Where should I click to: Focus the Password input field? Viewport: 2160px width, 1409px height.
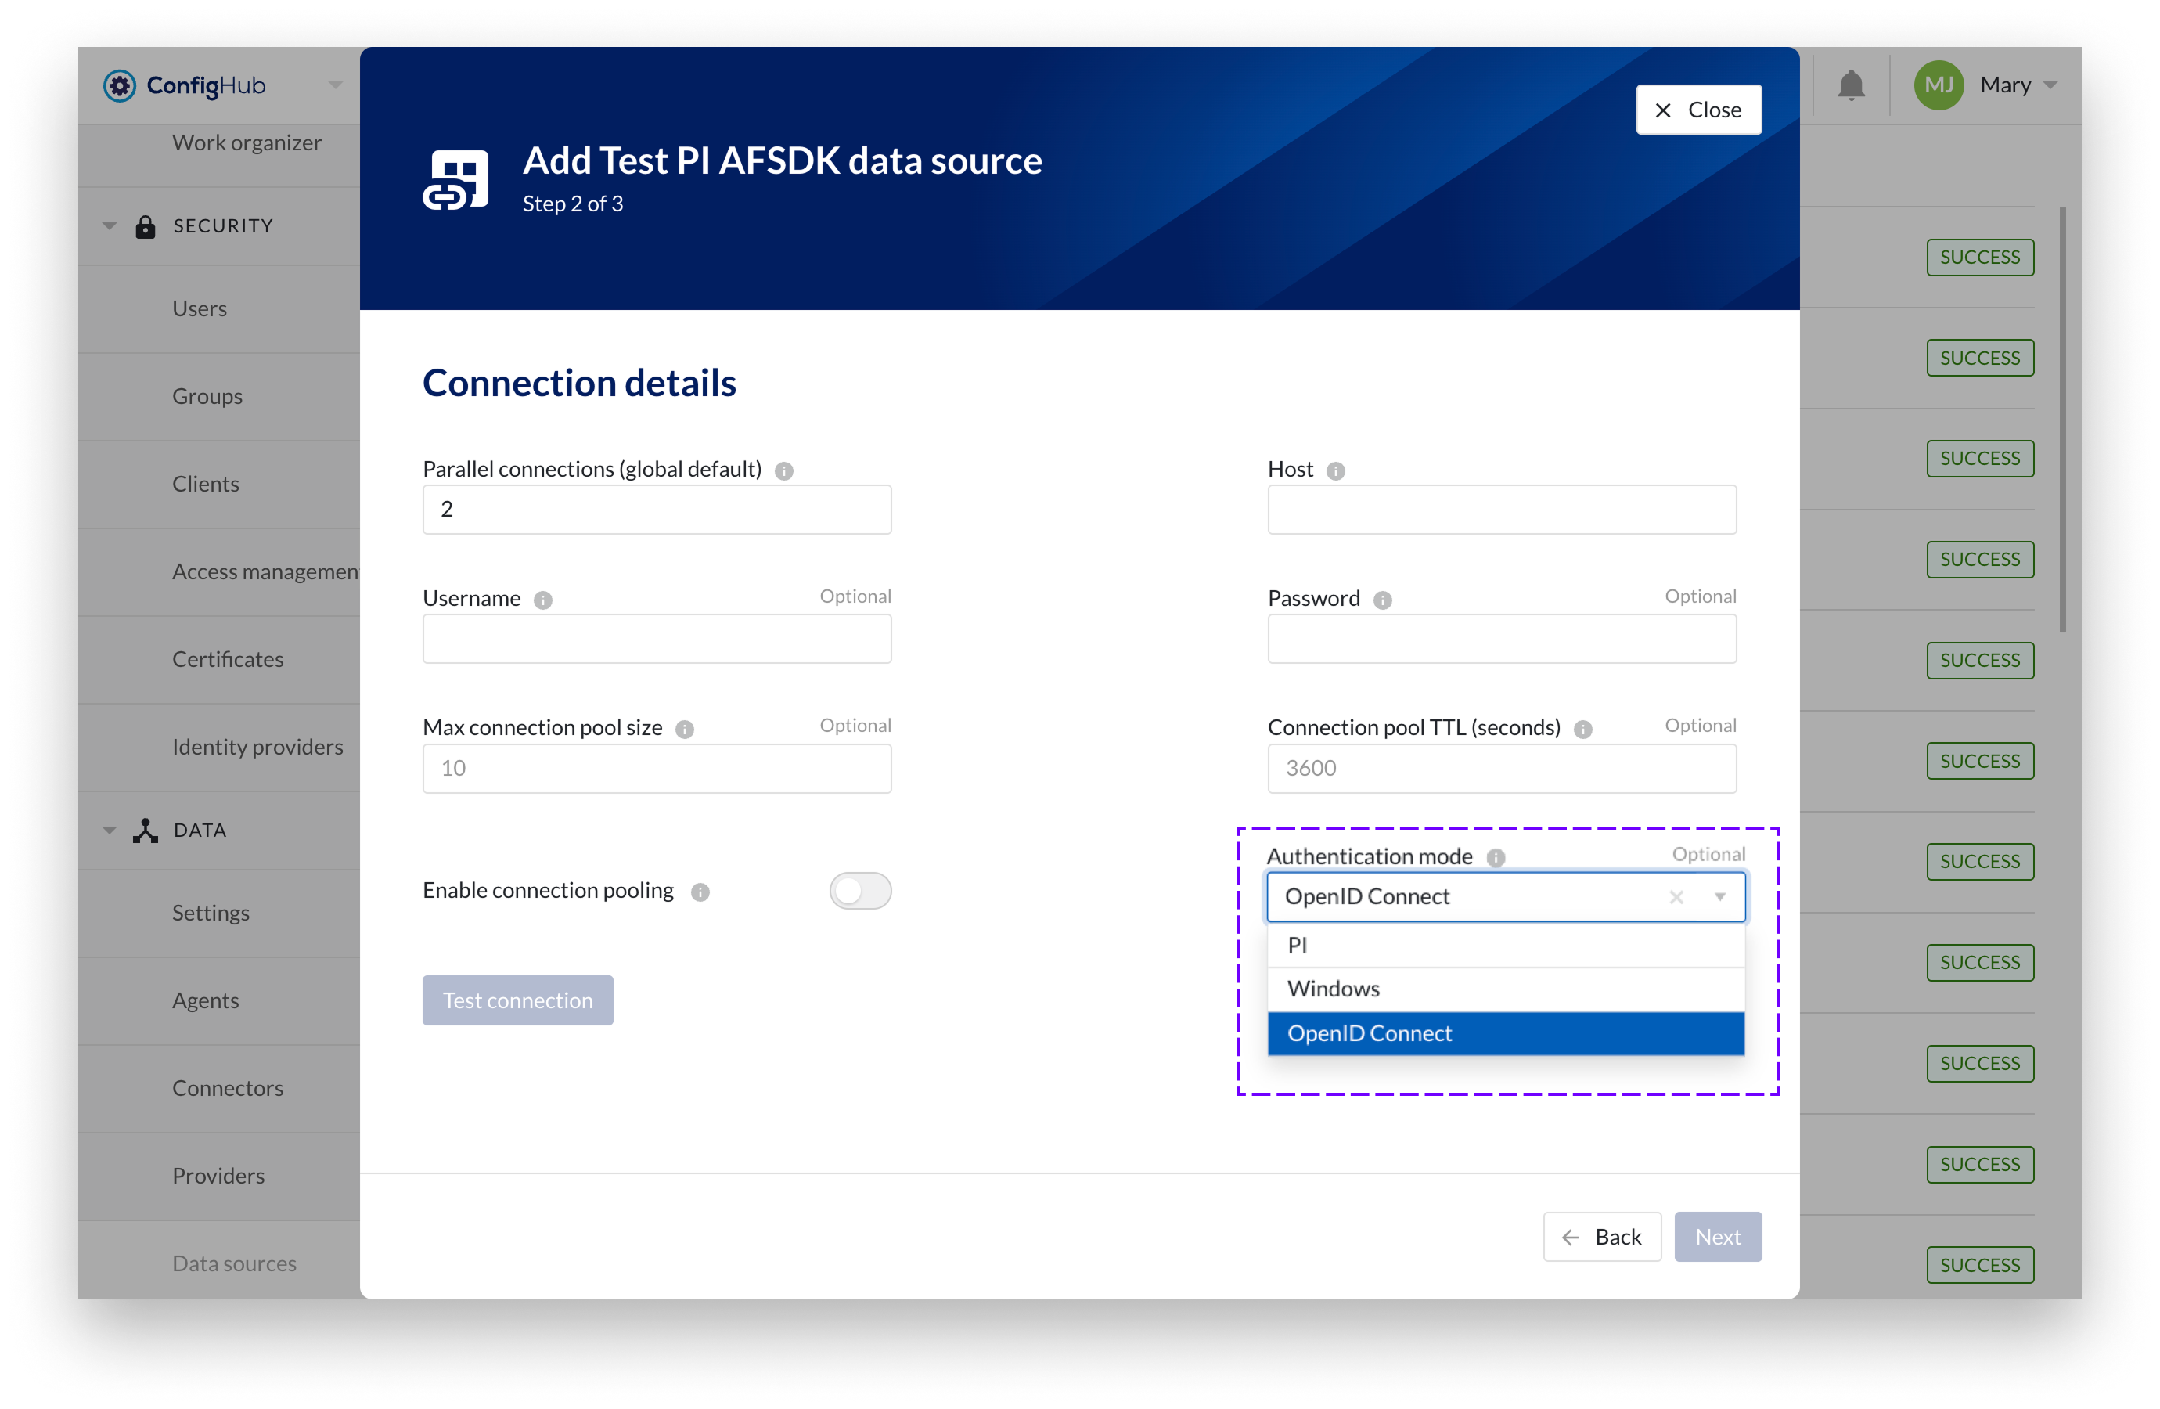point(1502,639)
